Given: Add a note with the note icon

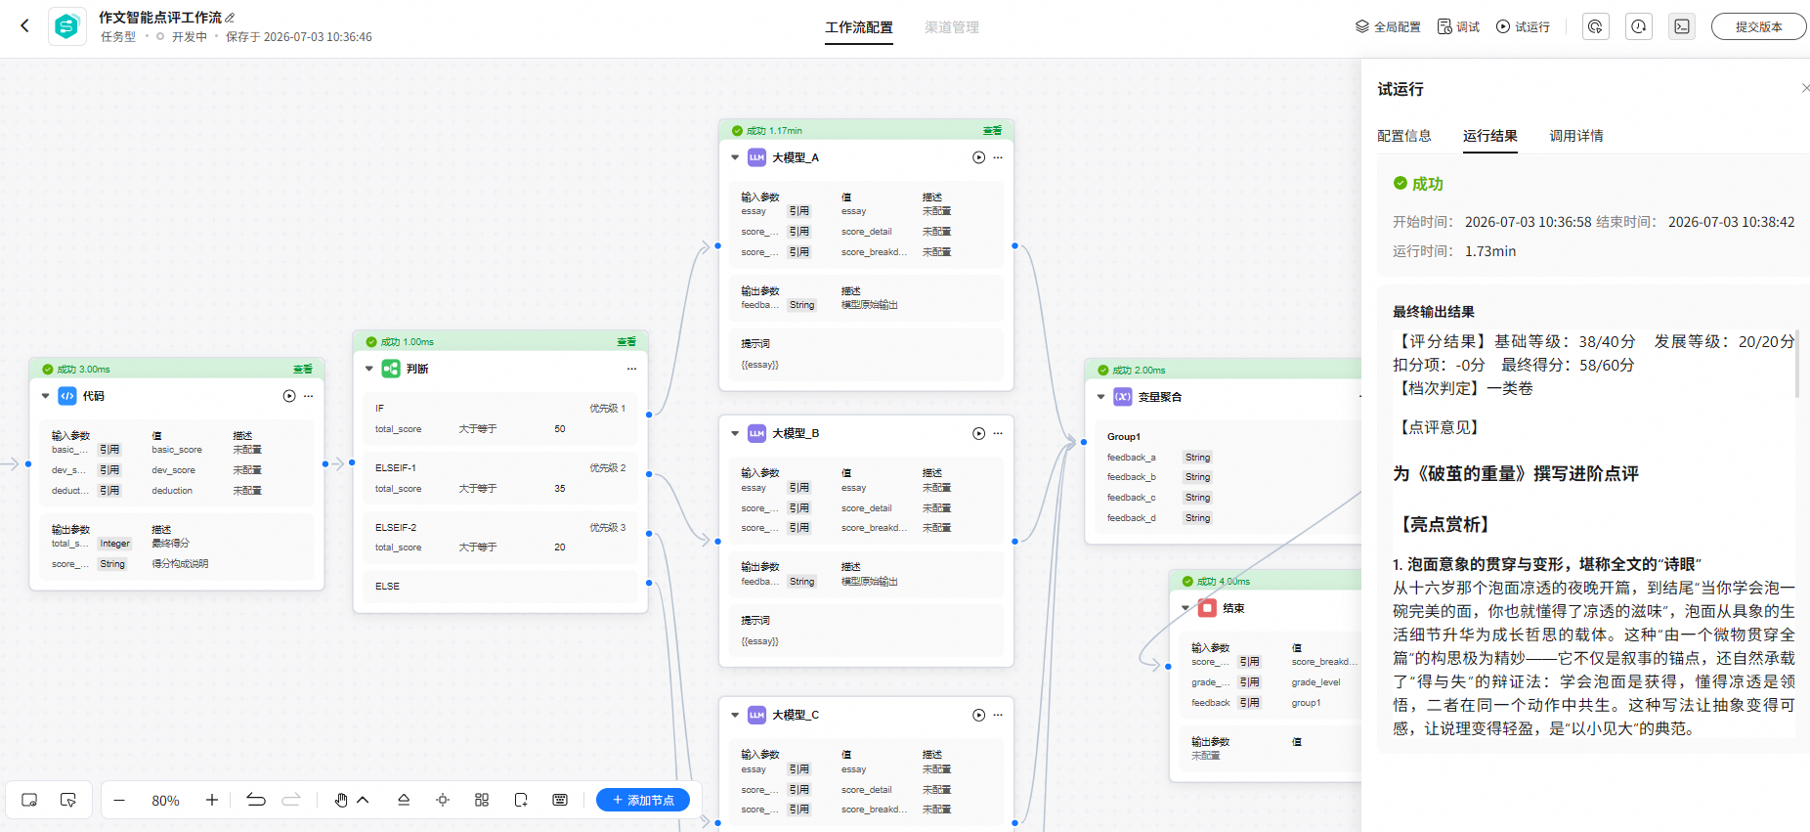Looking at the screenshot, I should pyautogui.click(x=521, y=800).
